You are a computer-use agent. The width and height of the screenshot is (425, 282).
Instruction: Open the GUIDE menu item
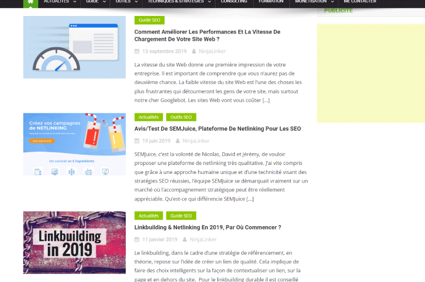tap(92, 2)
